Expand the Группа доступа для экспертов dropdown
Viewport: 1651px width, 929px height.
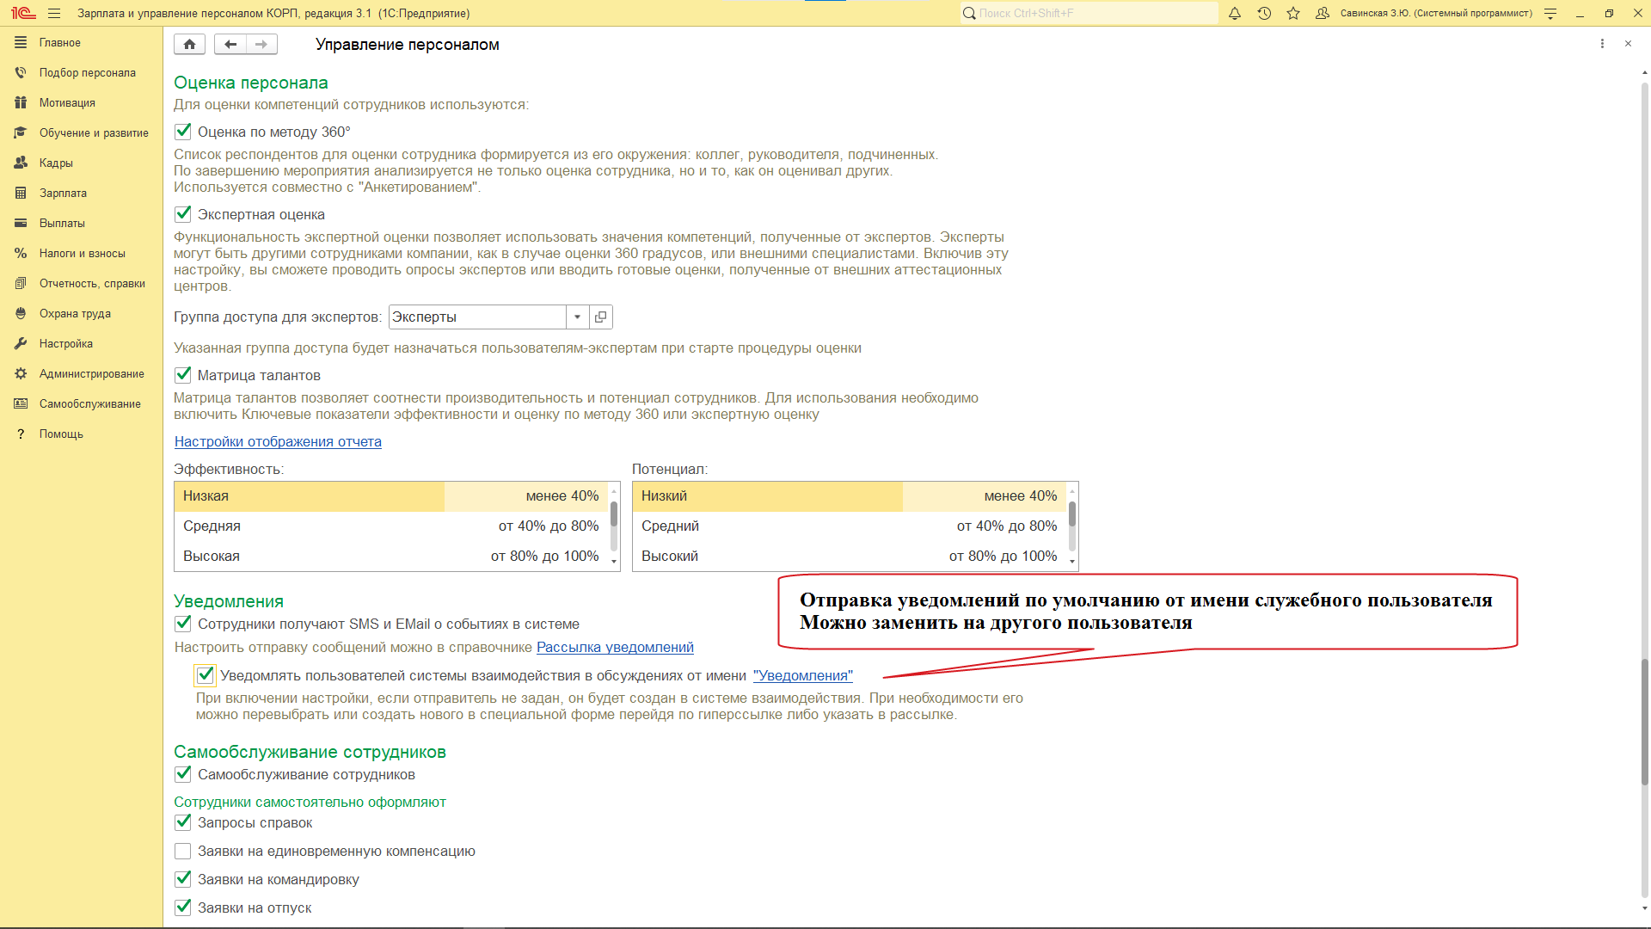[577, 317]
